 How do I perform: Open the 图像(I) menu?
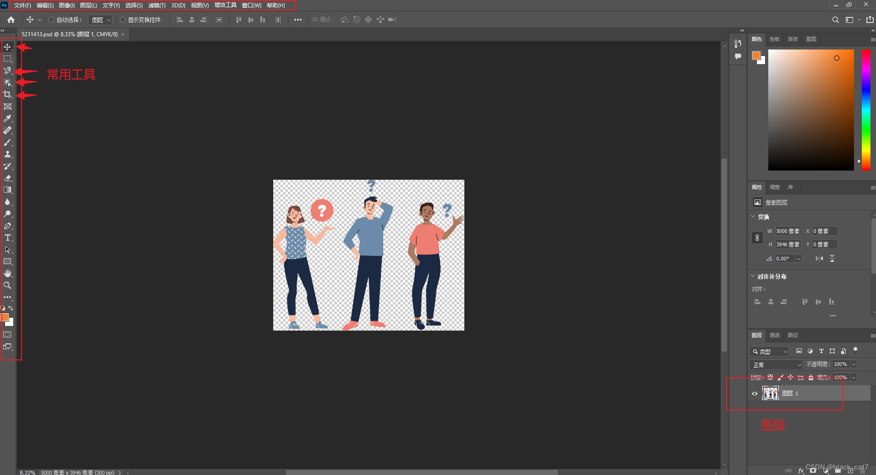pyautogui.click(x=66, y=6)
